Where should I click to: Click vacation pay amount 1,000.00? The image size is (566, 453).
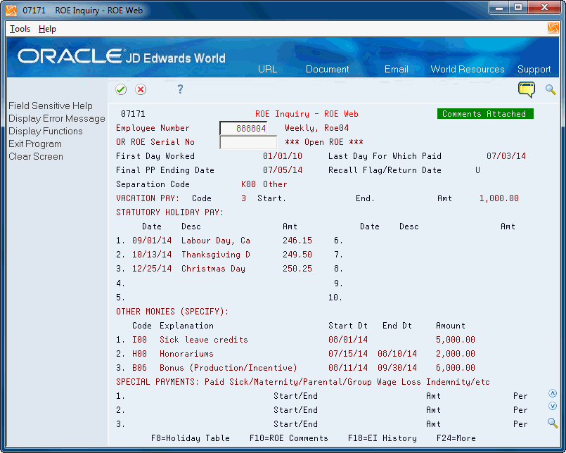coord(499,198)
